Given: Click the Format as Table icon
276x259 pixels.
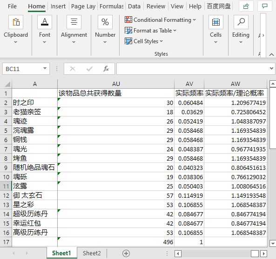Looking at the screenshot, I should click(128, 30).
